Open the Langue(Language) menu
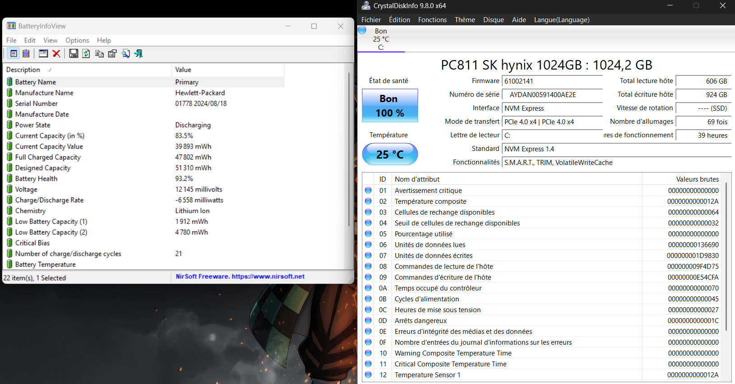The height and width of the screenshot is (384, 735). click(x=561, y=20)
